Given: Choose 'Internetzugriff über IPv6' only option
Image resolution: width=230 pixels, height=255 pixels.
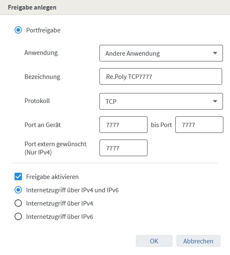Looking at the screenshot, I should [18, 217].
